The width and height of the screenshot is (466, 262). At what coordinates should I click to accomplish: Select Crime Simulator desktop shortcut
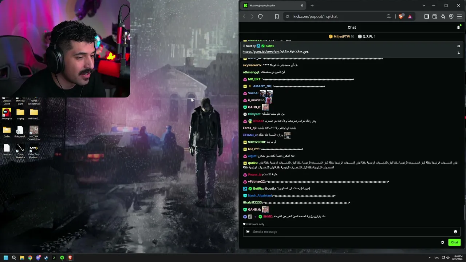[x=20, y=151]
